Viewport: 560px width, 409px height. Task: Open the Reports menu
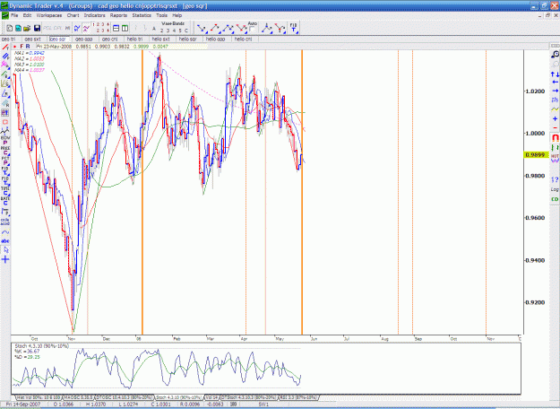[118, 15]
